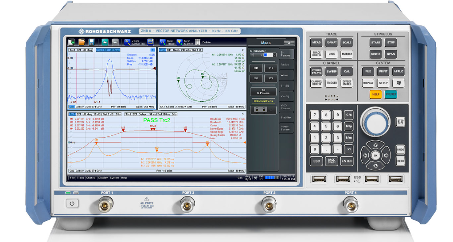This screenshot has width=453, height=242.
Task: Click the SPAN stimulus hardkey
Action: click(391, 54)
